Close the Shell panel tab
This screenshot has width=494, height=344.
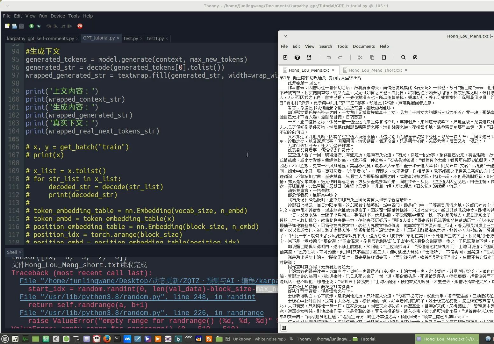[20, 252]
